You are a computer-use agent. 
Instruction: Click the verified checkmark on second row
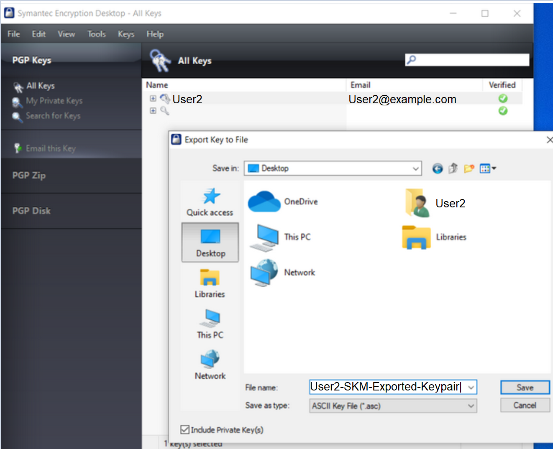coord(503,111)
